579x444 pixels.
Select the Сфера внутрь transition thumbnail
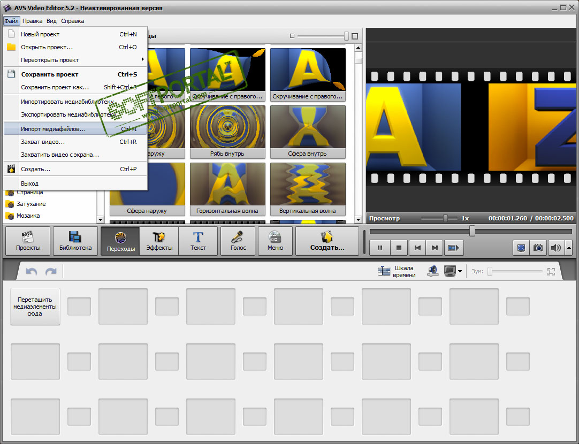[x=308, y=132]
